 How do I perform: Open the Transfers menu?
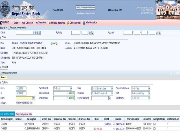tap(42, 23)
